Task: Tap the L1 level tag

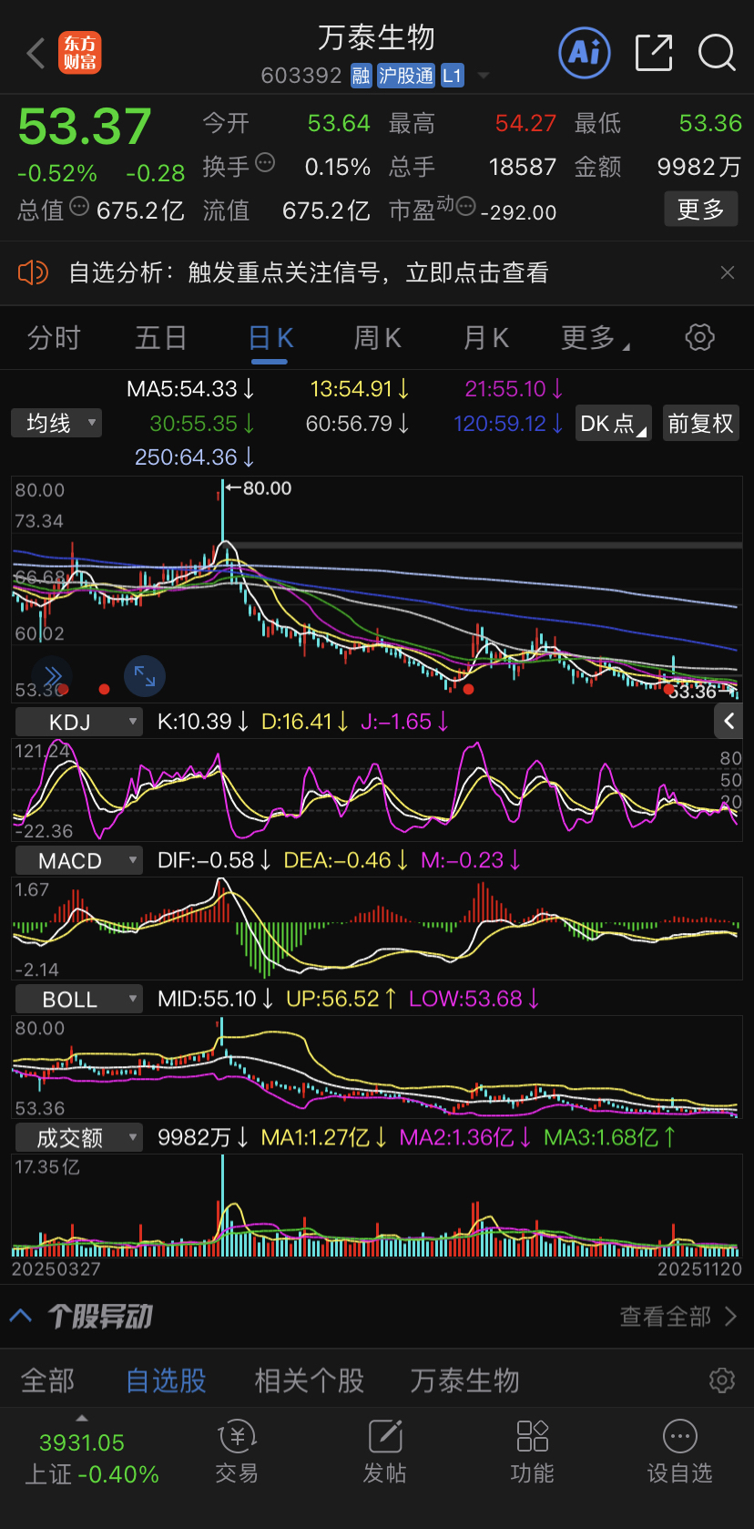Action: click(453, 76)
